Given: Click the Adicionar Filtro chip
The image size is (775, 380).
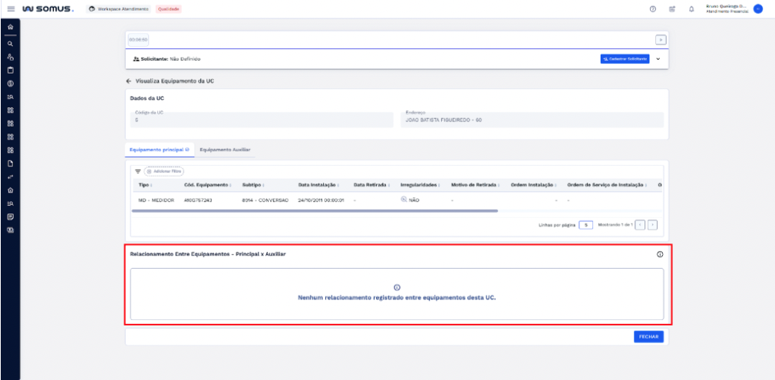Looking at the screenshot, I should click(164, 171).
